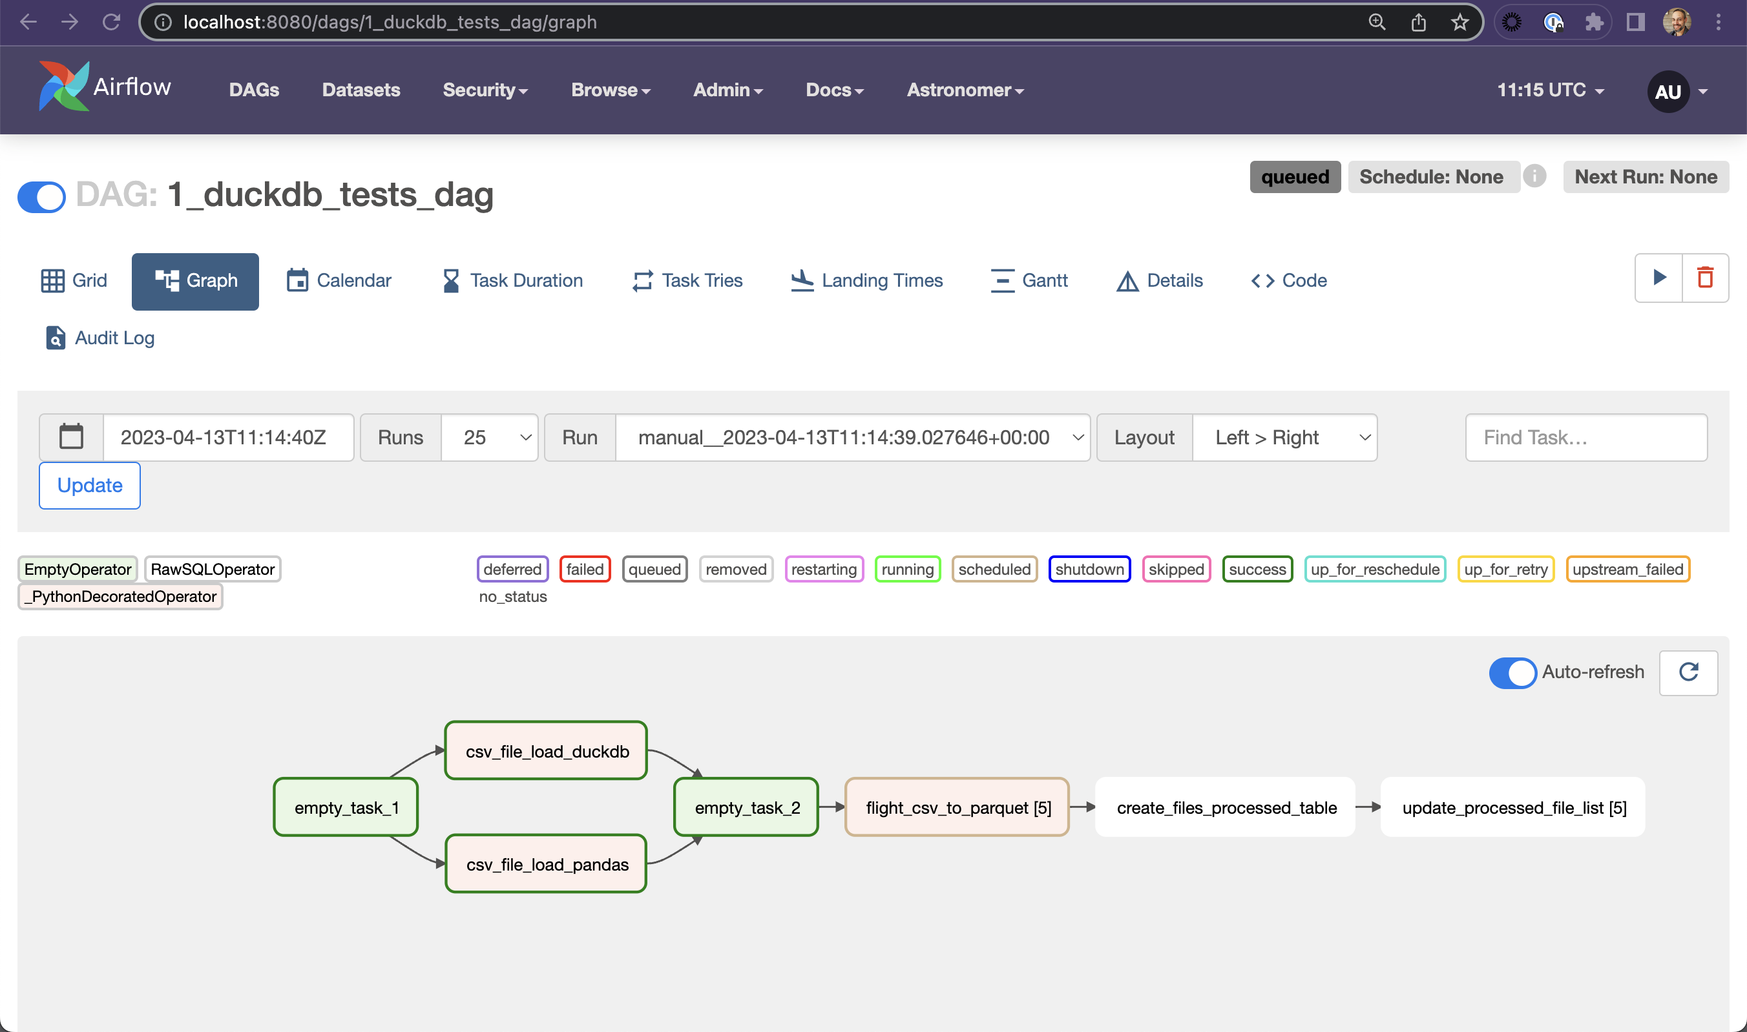Viewport: 1747px width, 1032px height.
Task: Expand the Run selection dropdown
Action: click(x=852, y=437)
